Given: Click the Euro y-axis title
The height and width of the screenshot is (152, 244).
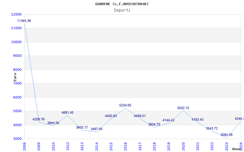Looking at the screenshot, I should pyautogui.click(x=15, y=77).
